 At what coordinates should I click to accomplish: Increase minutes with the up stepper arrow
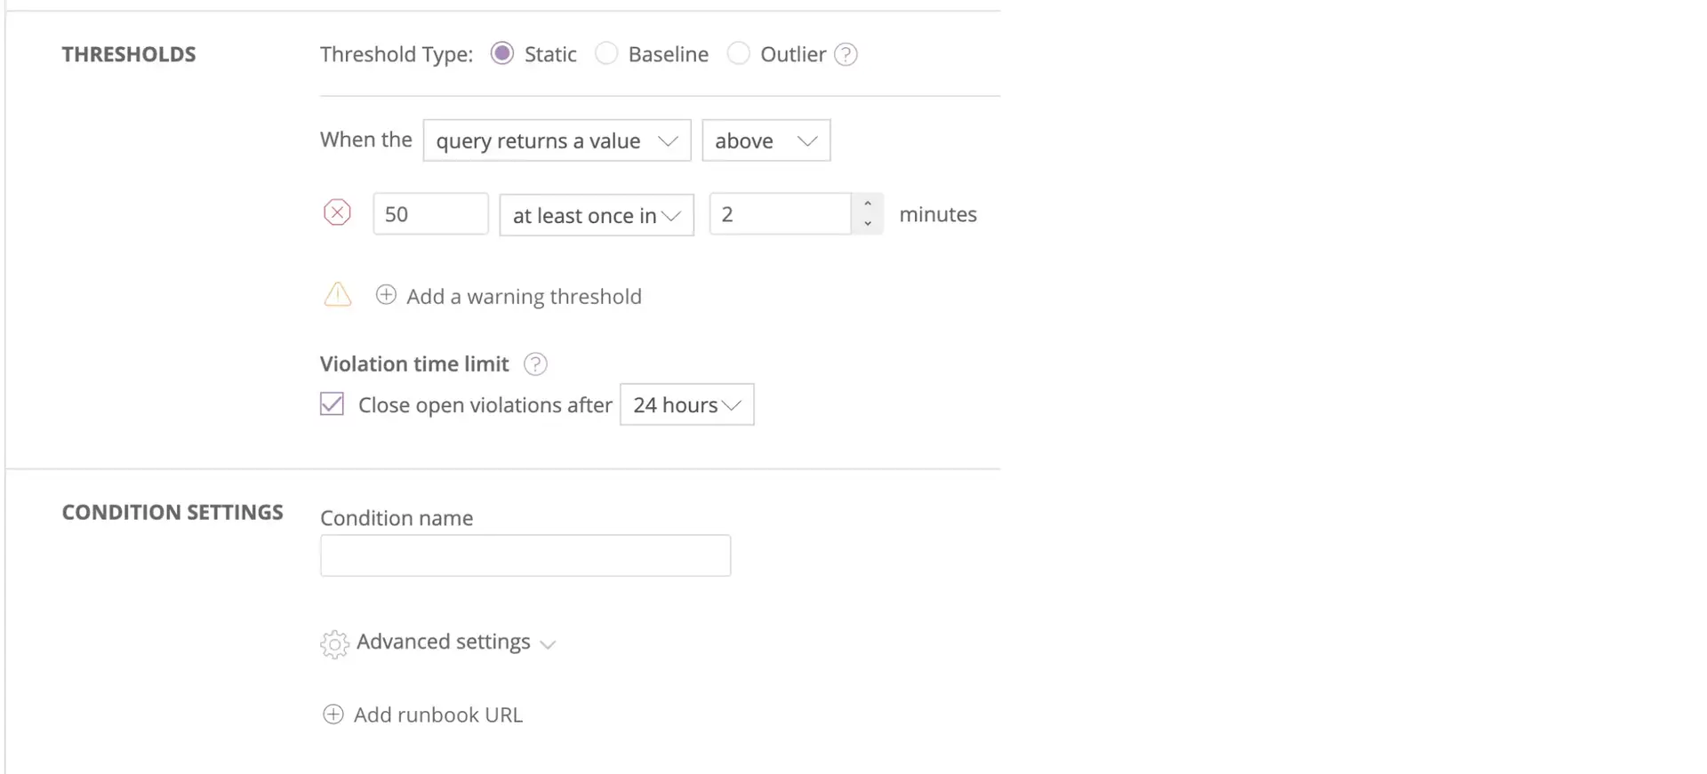click(x=868, y=204)
